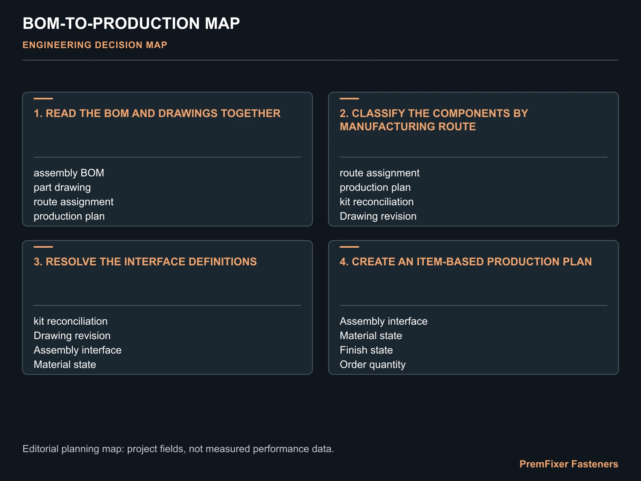Image resolution: width=641 pixels, height=481 pixels.
Task: Click "Material state" in card 3
Action: [x=65, y=364]
